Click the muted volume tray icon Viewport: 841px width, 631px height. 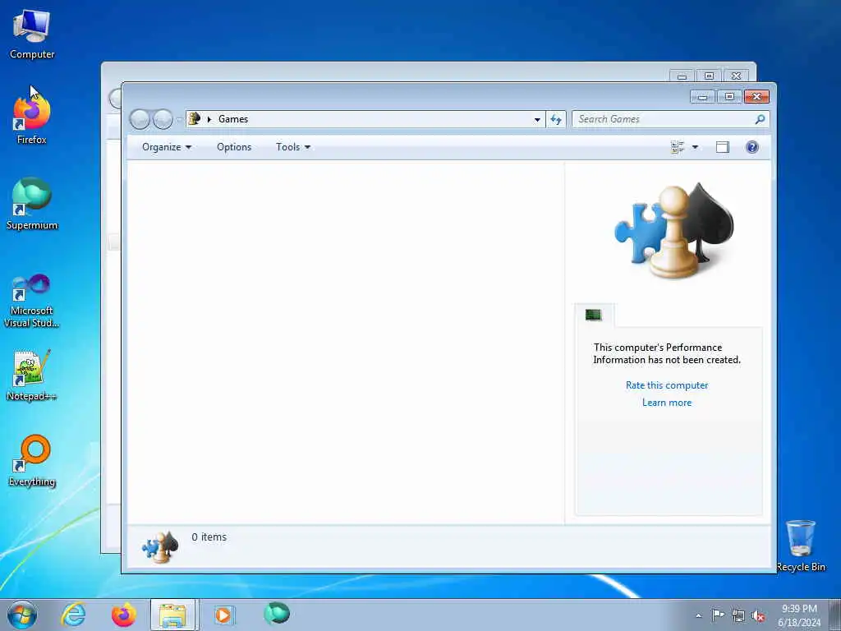click(758, 616)
